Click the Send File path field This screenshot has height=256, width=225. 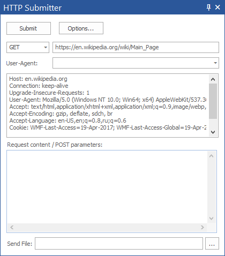tap(119, 243)
